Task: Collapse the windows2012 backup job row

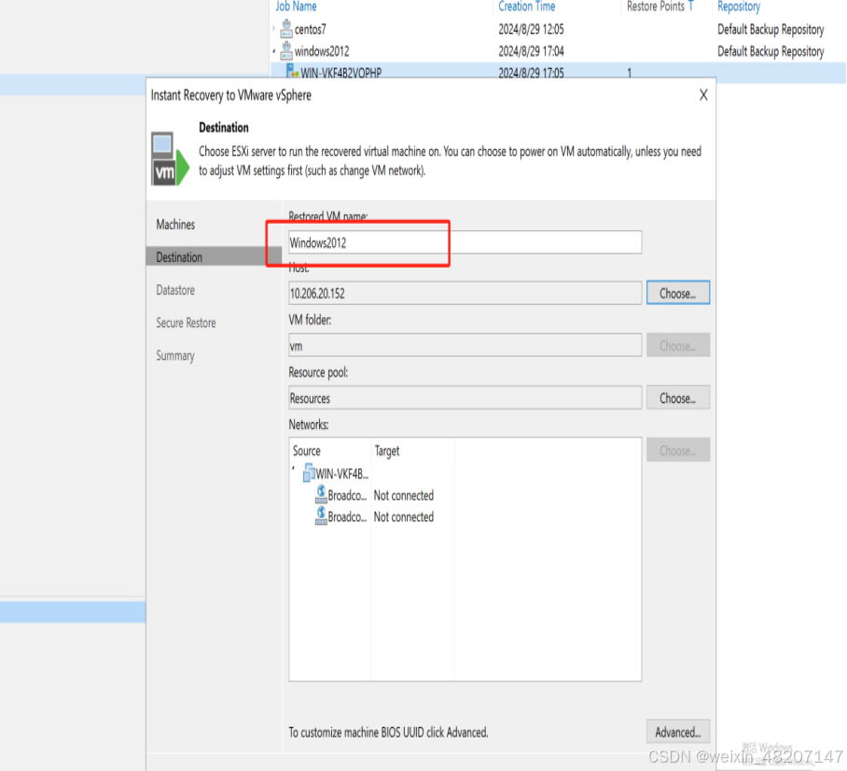Action: 274,51
